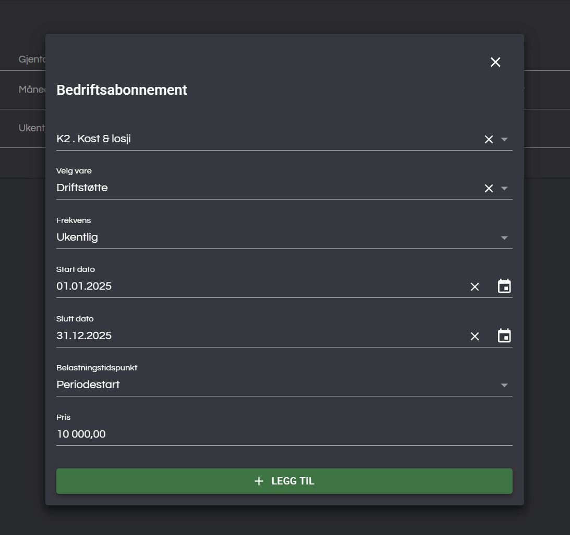The width and height of the screenshot is (570, 535).
Task: Click the Driftstøtte vare text
Action: [82, 188]
